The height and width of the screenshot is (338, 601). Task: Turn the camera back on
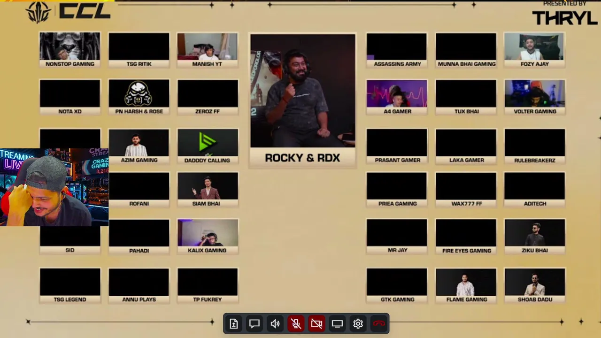[316, 323]
